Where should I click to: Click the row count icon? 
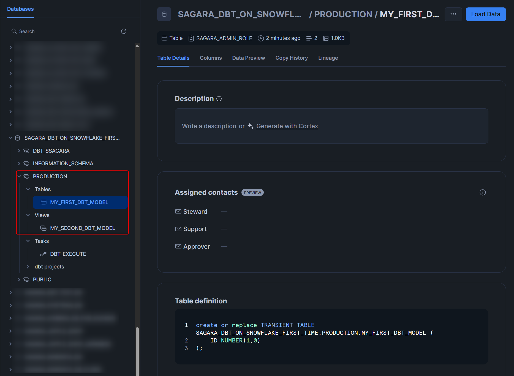pos(309,38)
